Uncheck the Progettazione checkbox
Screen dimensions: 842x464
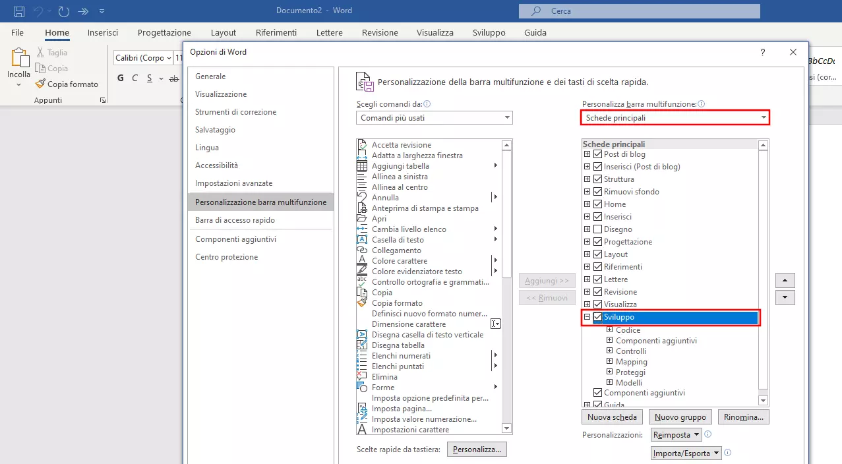click(x=597, y=242)
